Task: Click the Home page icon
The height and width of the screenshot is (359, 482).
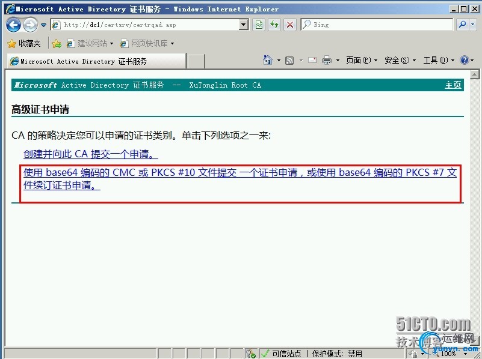Action: [x=268, y=60]
